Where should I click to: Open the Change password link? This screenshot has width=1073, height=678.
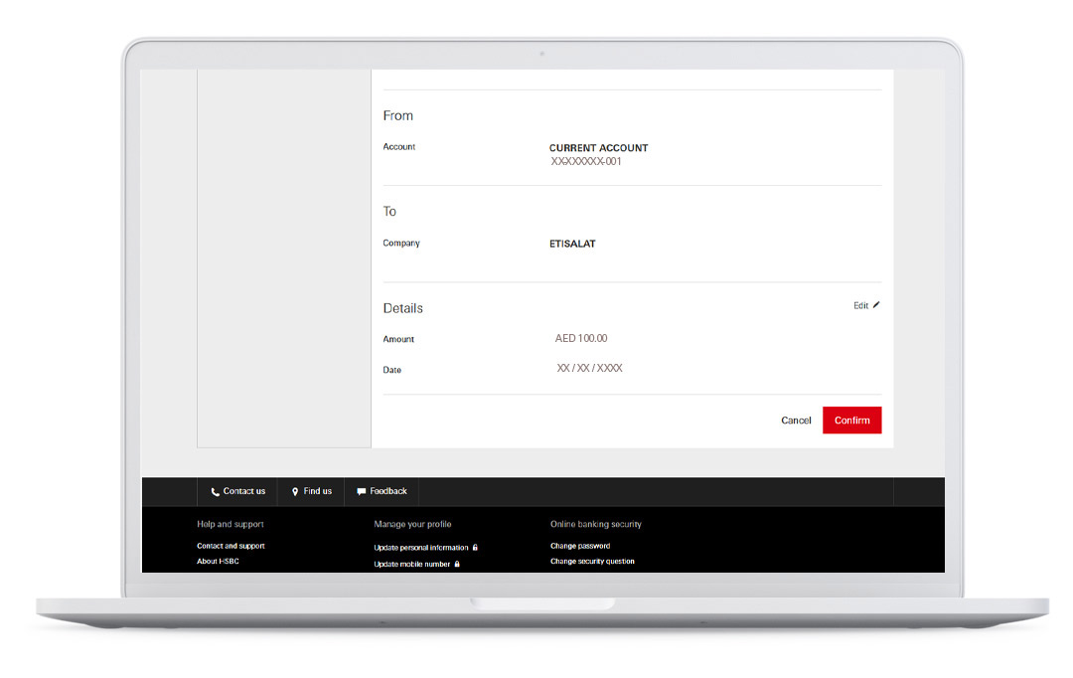tap(580, 546)
